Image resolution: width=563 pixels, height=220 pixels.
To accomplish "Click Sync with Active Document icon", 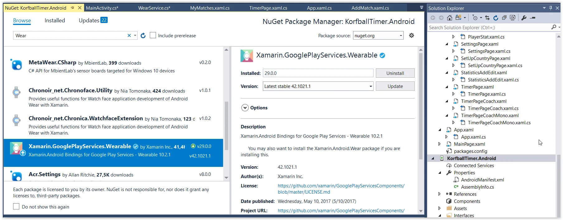I will [487, 18].
